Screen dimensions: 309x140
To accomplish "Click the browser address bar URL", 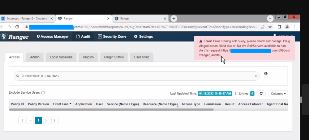I will click(x=143, y=27).
